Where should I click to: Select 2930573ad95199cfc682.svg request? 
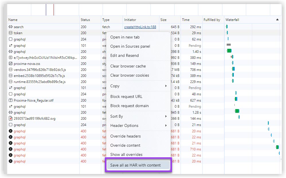click(x=34, y=119)
